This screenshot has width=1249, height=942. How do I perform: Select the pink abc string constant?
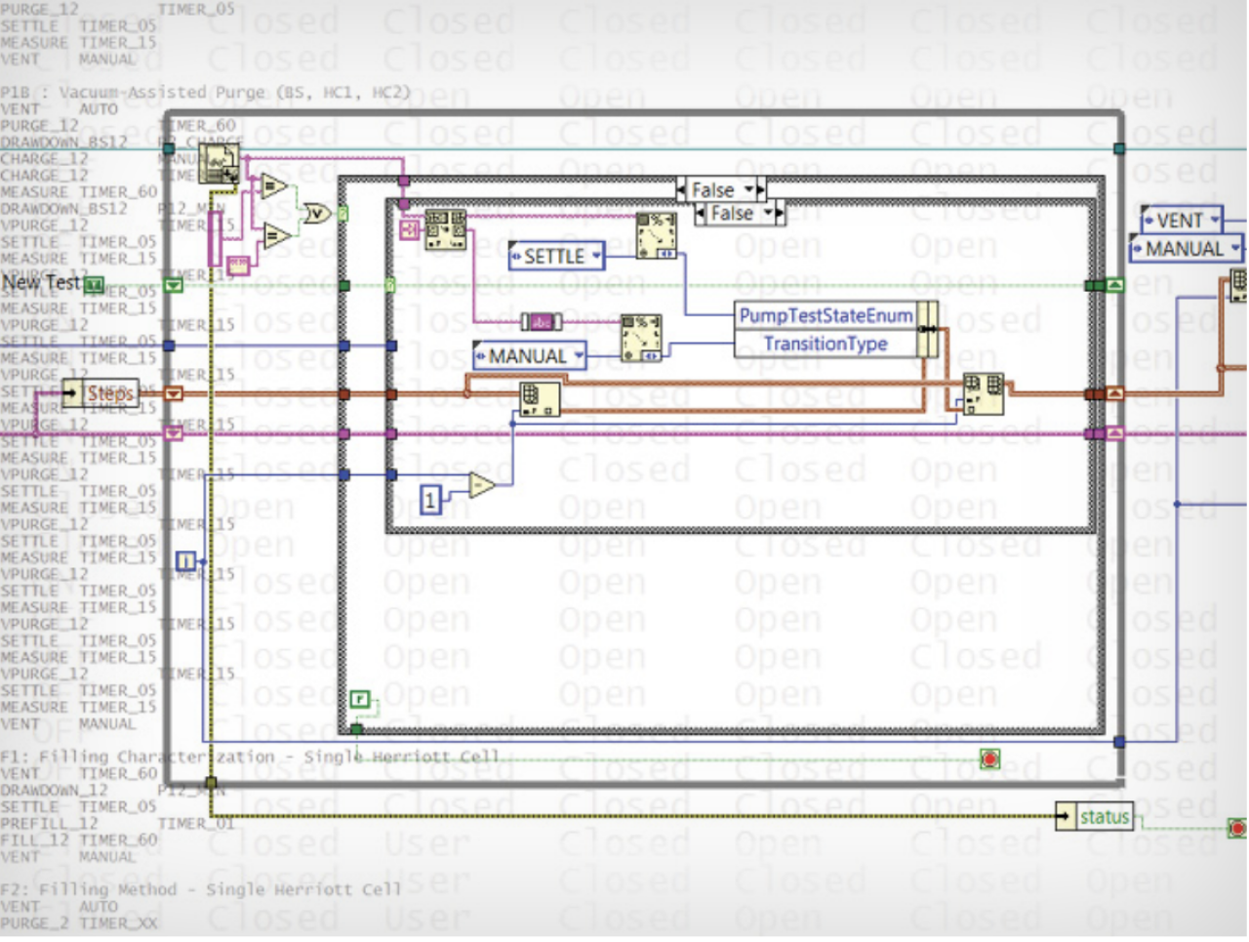[541, 321]
